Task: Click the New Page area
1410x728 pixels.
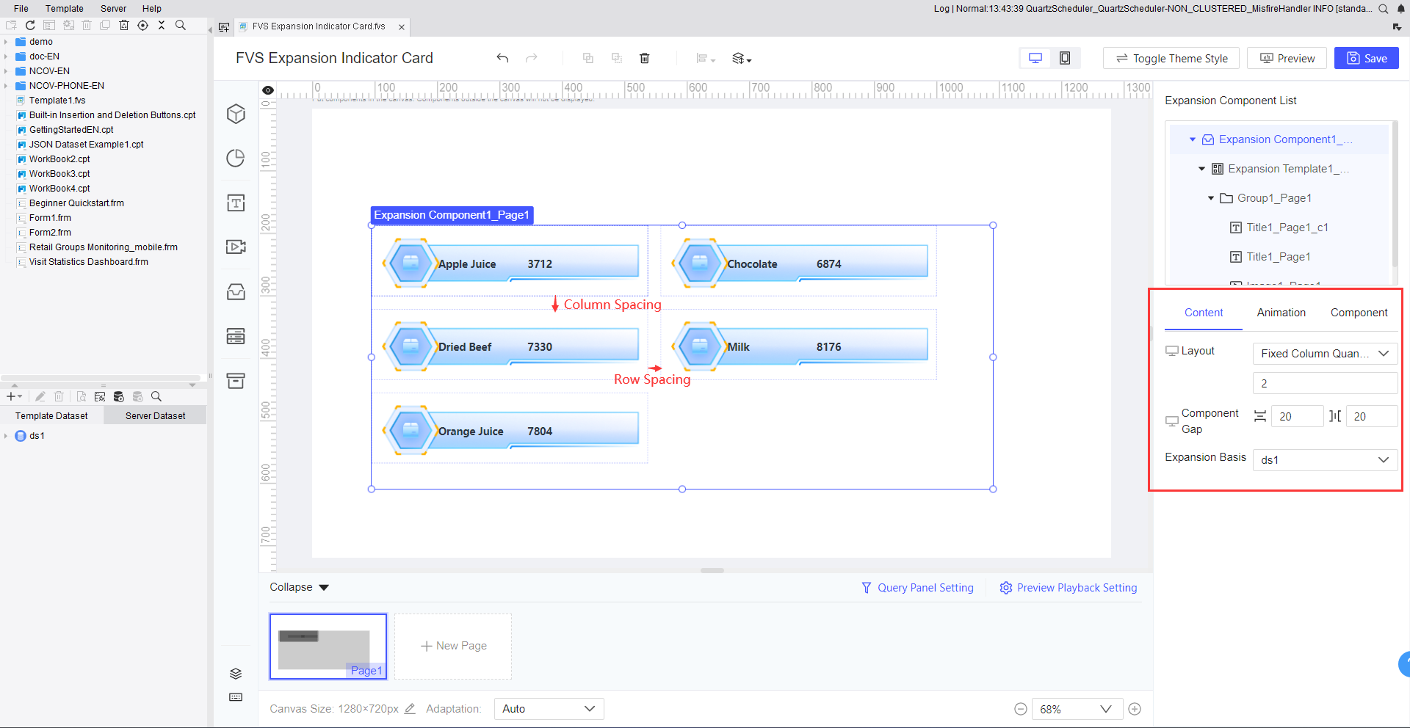Action: pos(453,646)
